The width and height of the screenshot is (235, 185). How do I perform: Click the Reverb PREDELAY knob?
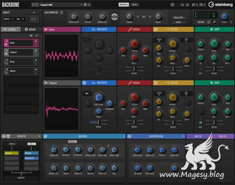54,150
